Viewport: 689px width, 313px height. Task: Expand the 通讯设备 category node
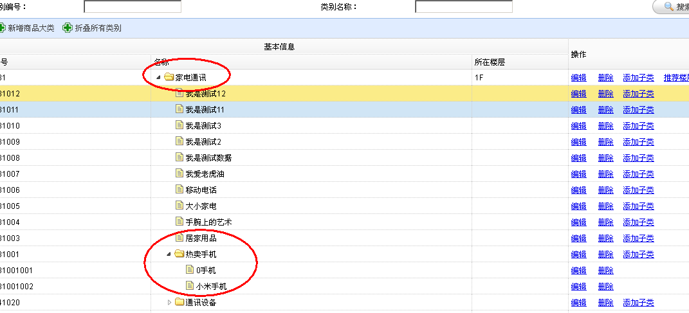pyautogui.click(x=169, y=303)
